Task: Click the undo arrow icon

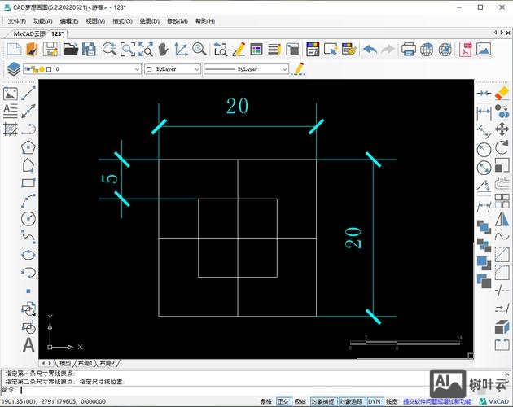Action: (370, 50)
